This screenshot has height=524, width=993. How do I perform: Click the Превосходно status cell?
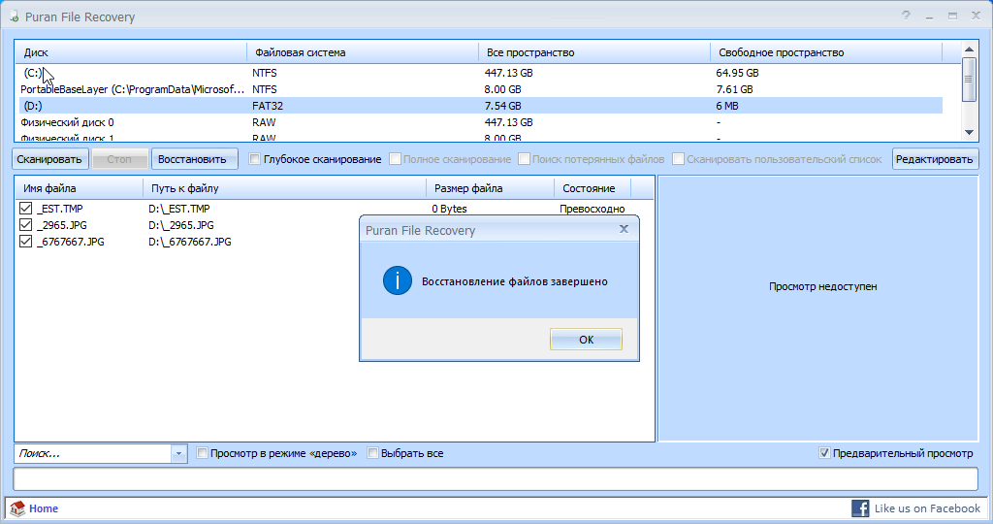(593, 209)
